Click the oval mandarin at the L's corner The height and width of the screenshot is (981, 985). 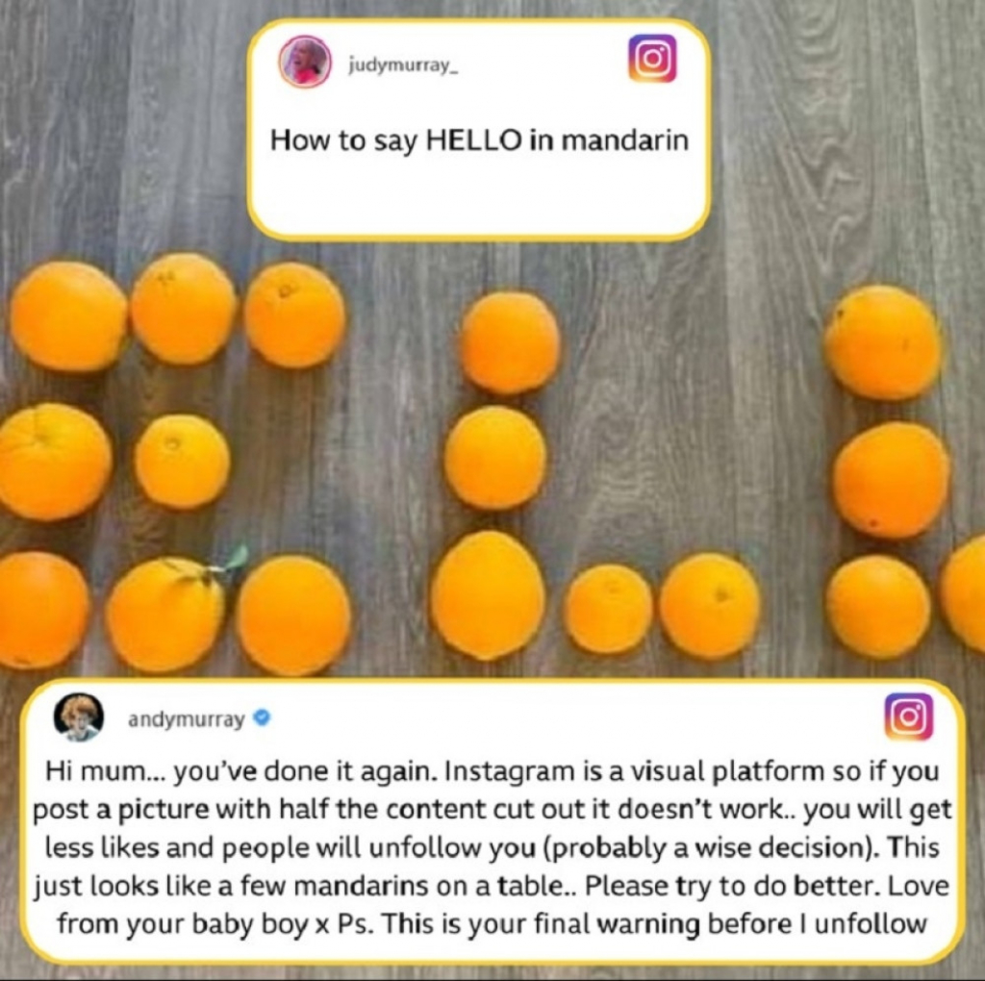coord(488,594)
